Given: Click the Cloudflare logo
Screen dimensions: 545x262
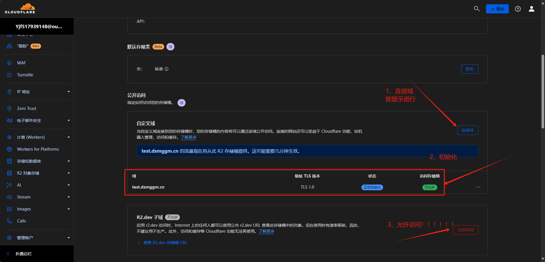Looking at the screenshot, I should tap(20, 9).
